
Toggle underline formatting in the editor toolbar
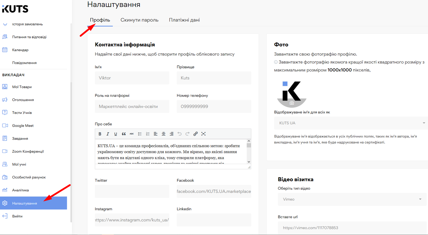116,134
